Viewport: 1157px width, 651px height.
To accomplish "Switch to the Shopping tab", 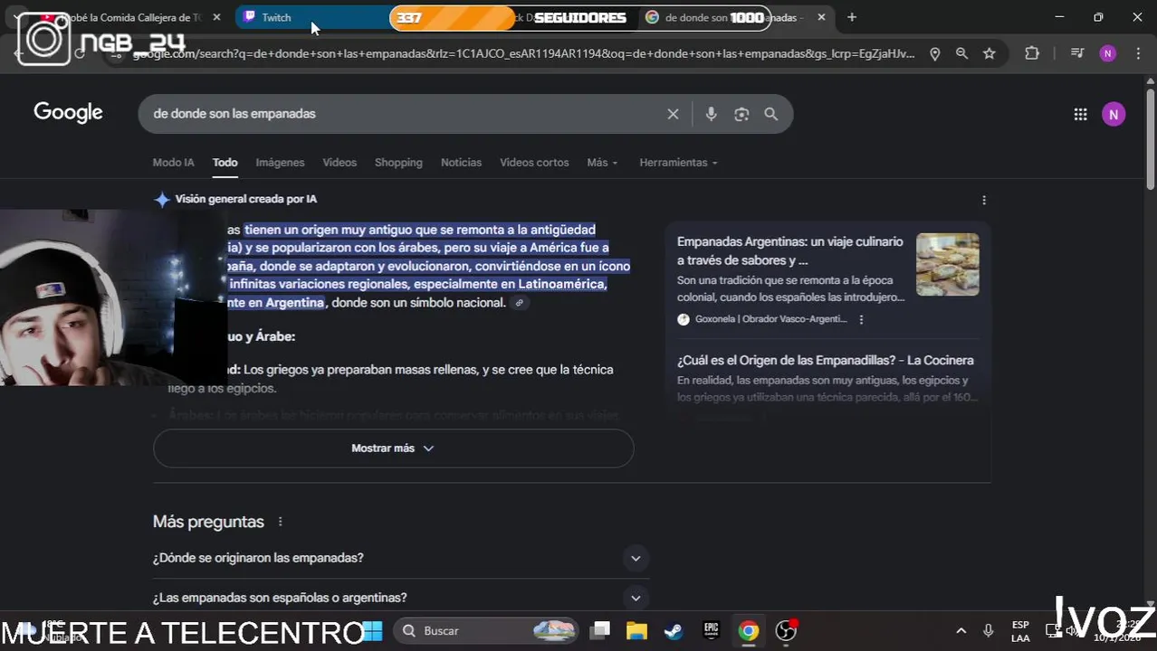I will [398, 163].
